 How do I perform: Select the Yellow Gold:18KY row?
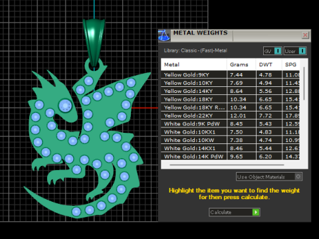tap(231, 100)
